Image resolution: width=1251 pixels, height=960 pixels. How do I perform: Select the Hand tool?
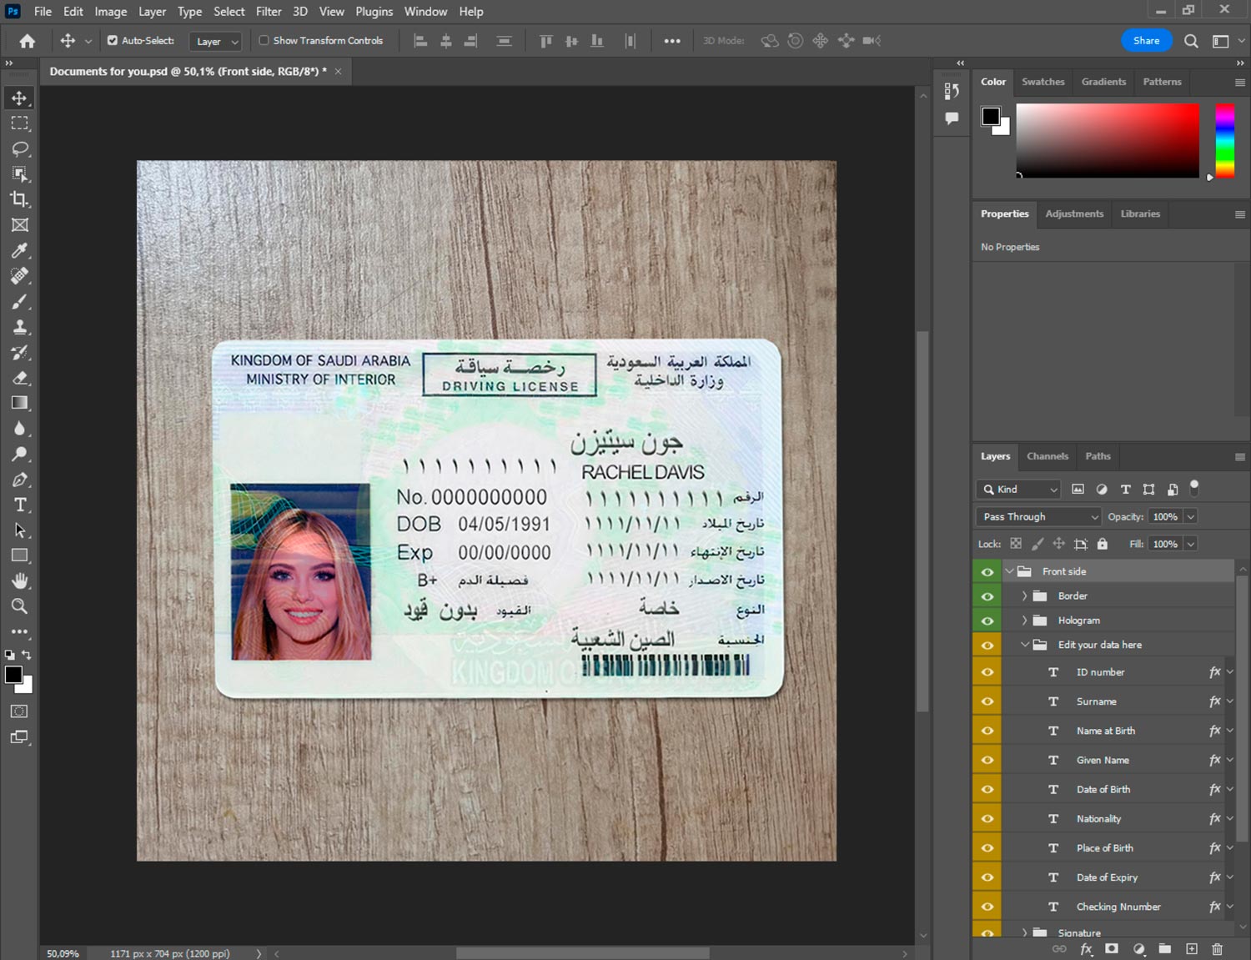click(20, 581)
